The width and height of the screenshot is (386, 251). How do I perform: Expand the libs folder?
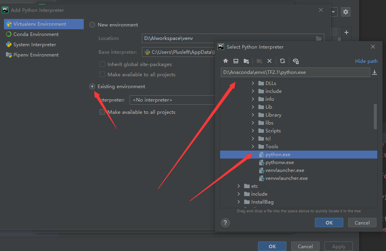[x=253, y=123]
